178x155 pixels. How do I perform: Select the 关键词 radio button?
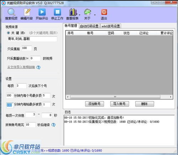coord(9,32)
